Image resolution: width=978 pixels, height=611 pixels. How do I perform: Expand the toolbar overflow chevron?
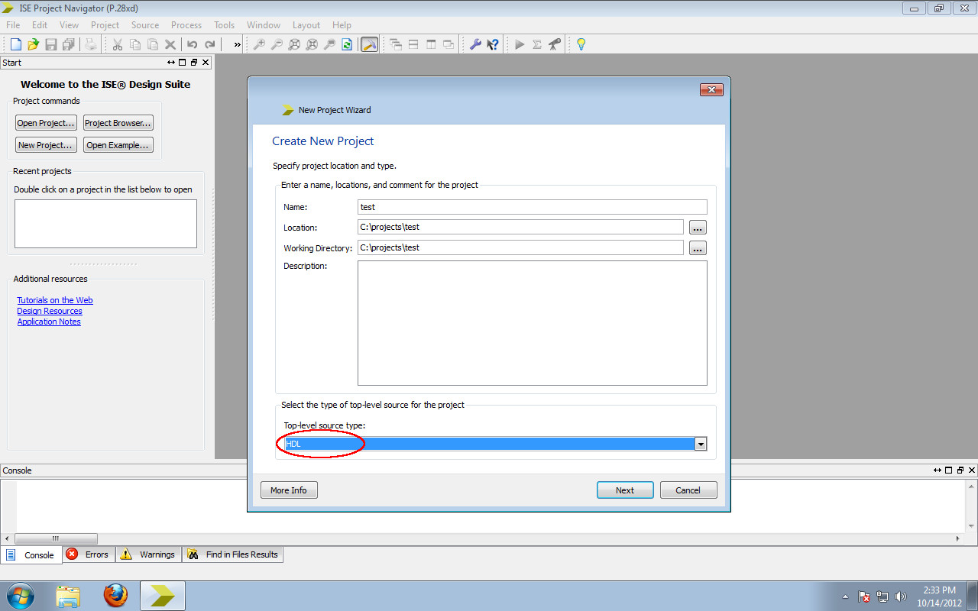coord(237,44)
